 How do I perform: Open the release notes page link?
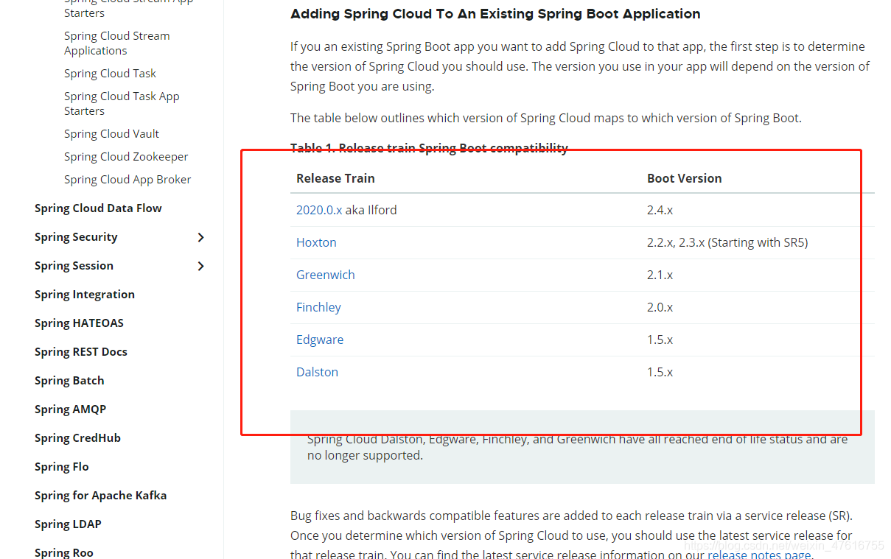pyautogui.click(x=759, y=555)
